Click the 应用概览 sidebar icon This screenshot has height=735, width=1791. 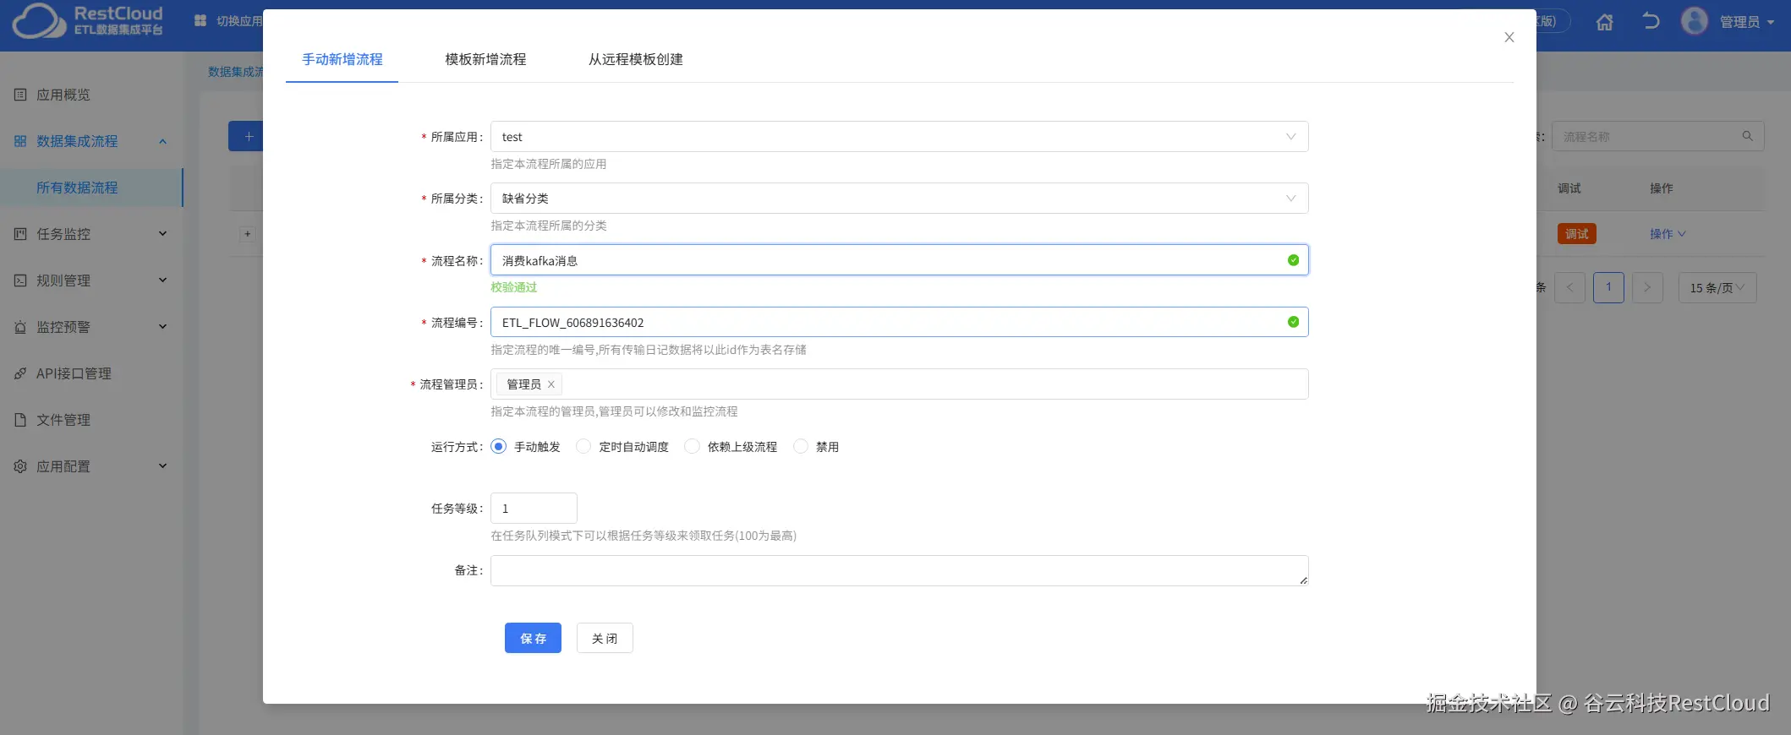click(x=20, y=95)
